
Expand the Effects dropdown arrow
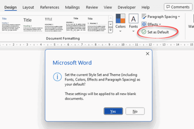coord(160,24)
